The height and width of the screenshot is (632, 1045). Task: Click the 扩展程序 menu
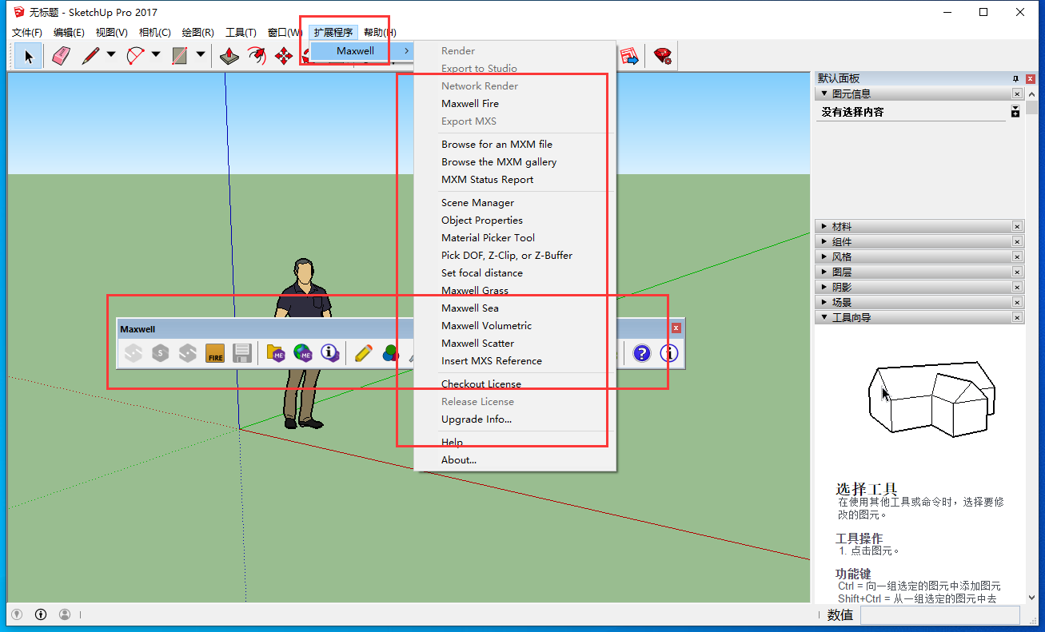pos(333,33)
